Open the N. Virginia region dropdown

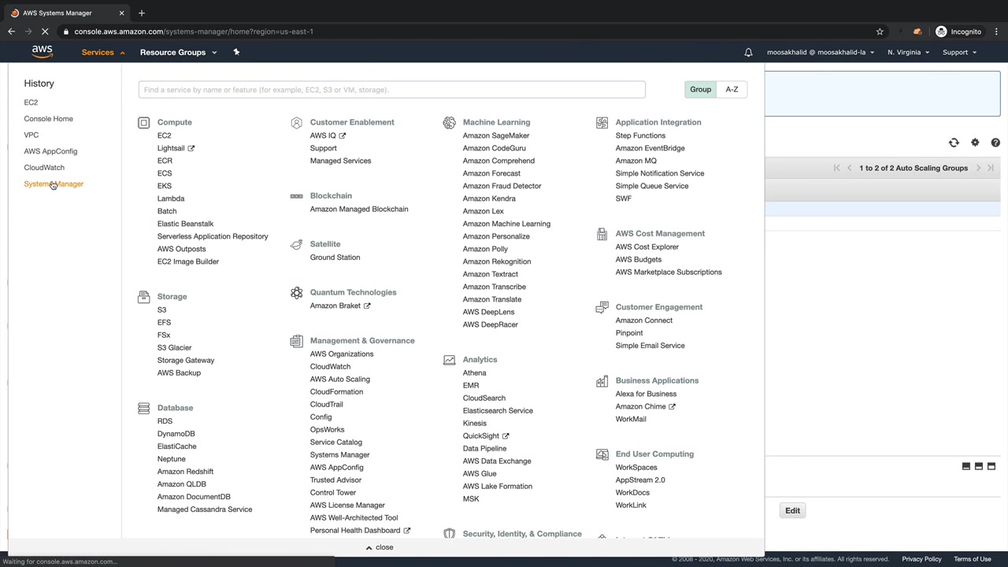coord(908,53)
